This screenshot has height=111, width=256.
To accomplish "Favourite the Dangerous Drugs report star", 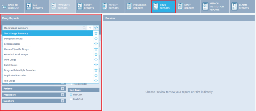I will click(x=96, y=39).
